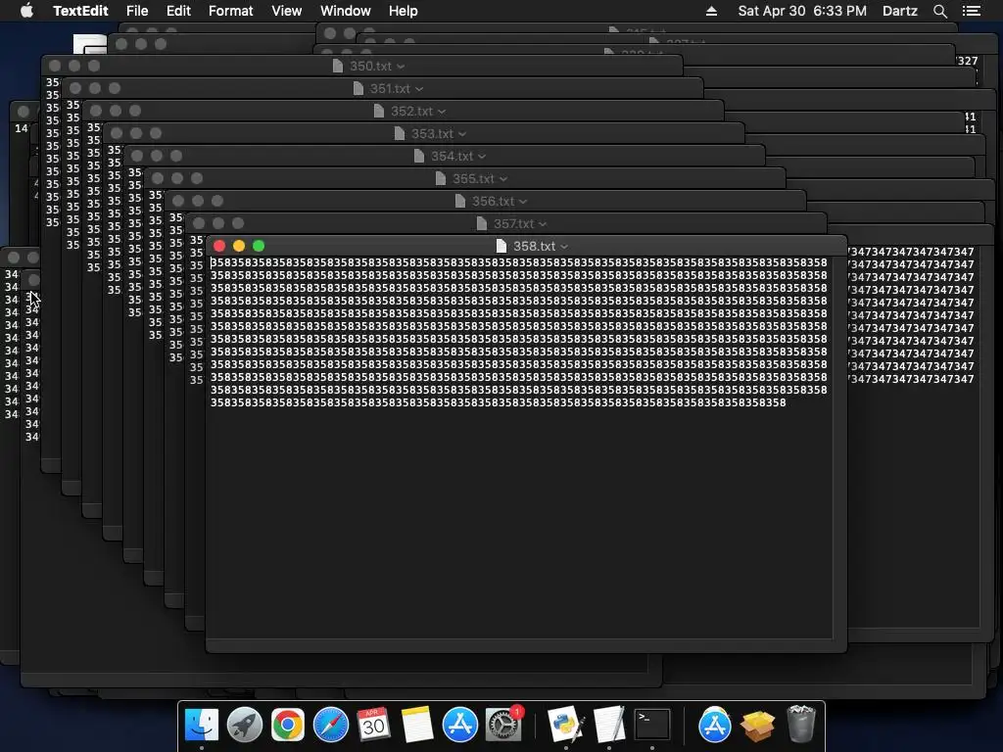Click the 351.txt document icon in title bar
This screenshot has width=1003, height=752.
pos(358,89)
